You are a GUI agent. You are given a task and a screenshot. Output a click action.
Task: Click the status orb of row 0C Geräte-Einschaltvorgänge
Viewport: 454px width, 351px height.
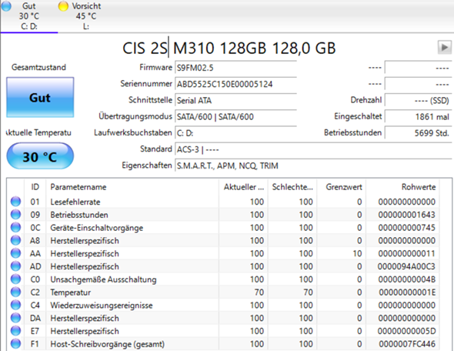click(x=15, y=228)
